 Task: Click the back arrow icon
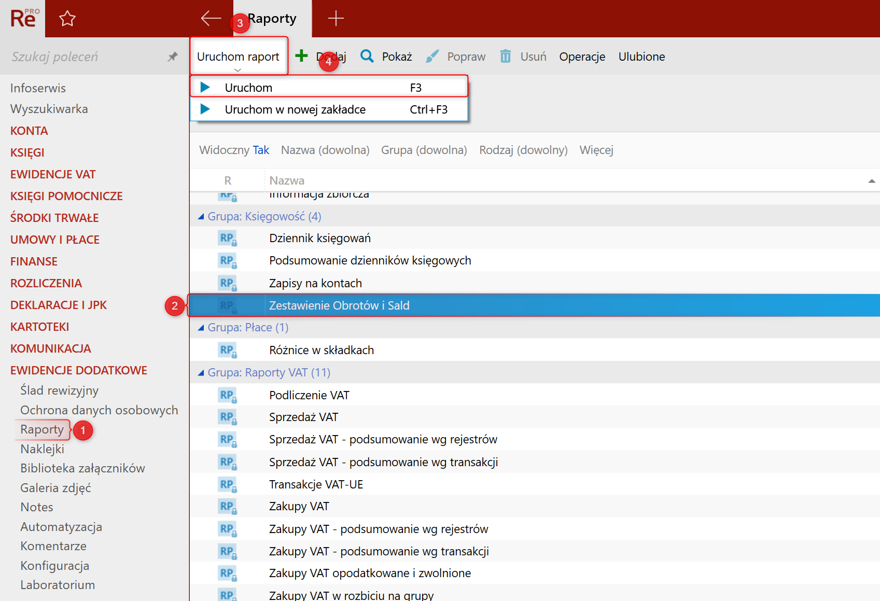click(x=211, y=18)
